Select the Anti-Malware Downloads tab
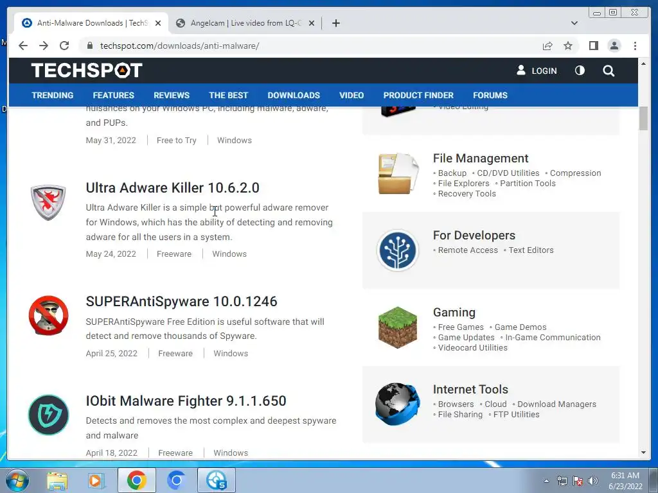This screenshot has height=493, width=658. [x=91, y=23]
